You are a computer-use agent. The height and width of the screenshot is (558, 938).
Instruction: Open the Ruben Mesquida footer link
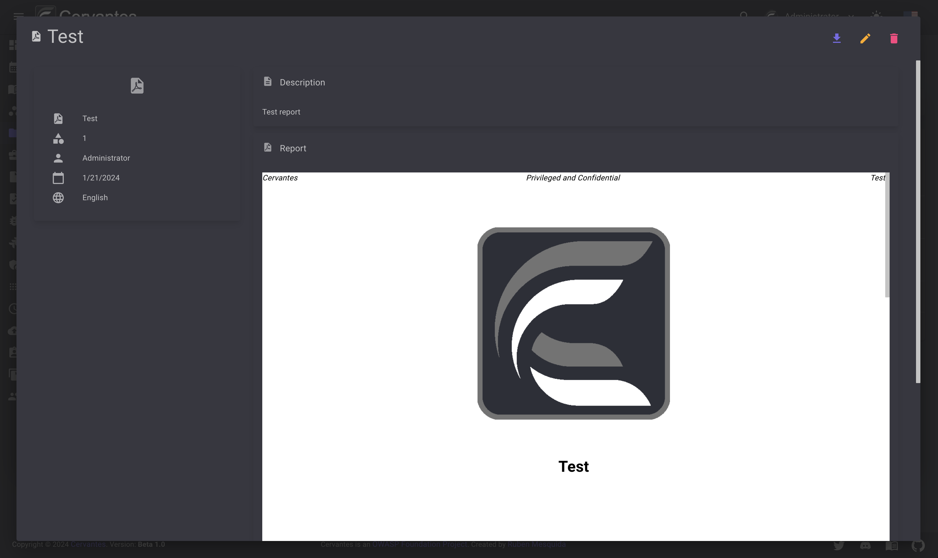coord(536,545)
